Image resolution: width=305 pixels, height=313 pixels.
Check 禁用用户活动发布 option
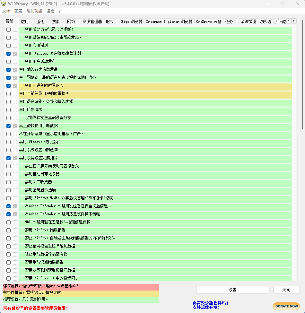click(8, 62)
